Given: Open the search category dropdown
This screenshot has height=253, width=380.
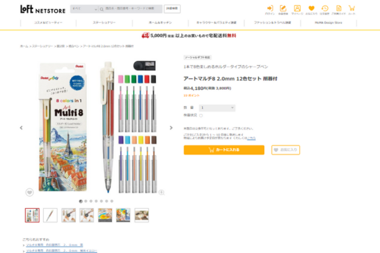Looking at the screenshot, I should click(x=84, y=9).
